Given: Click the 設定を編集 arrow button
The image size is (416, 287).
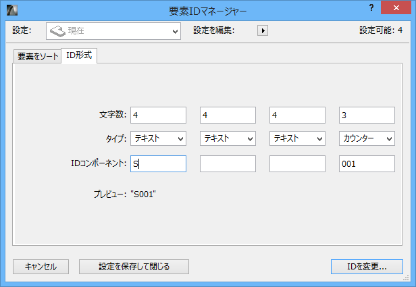Looking at the screenshot, I should [263, 30].
